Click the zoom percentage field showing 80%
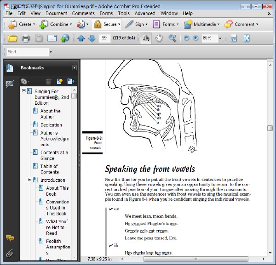 (x=210, y=38)
